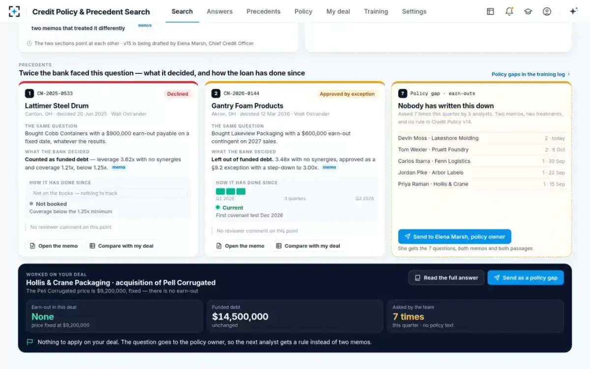Click the app logo in the header
This screenshot has height=369, width=590.
click(x=15, y=11)
